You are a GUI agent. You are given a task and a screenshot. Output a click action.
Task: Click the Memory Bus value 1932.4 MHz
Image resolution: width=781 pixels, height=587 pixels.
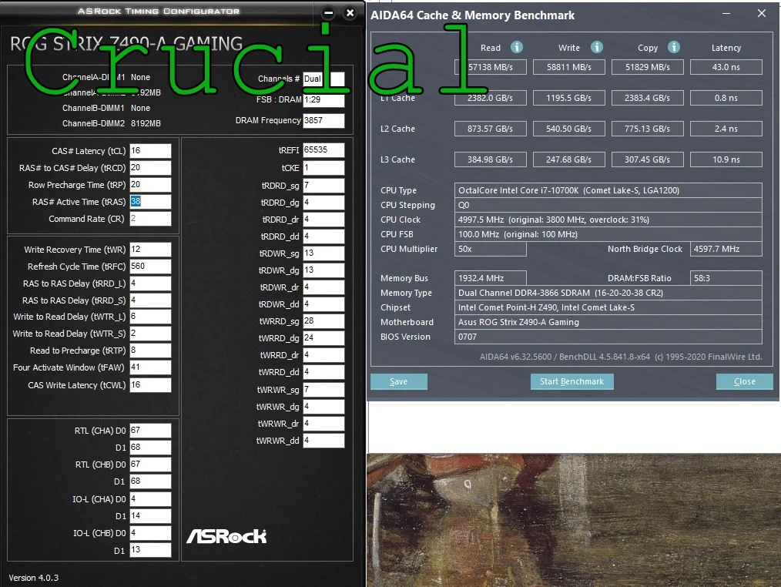pyautogui.click(x=490, y=278)
